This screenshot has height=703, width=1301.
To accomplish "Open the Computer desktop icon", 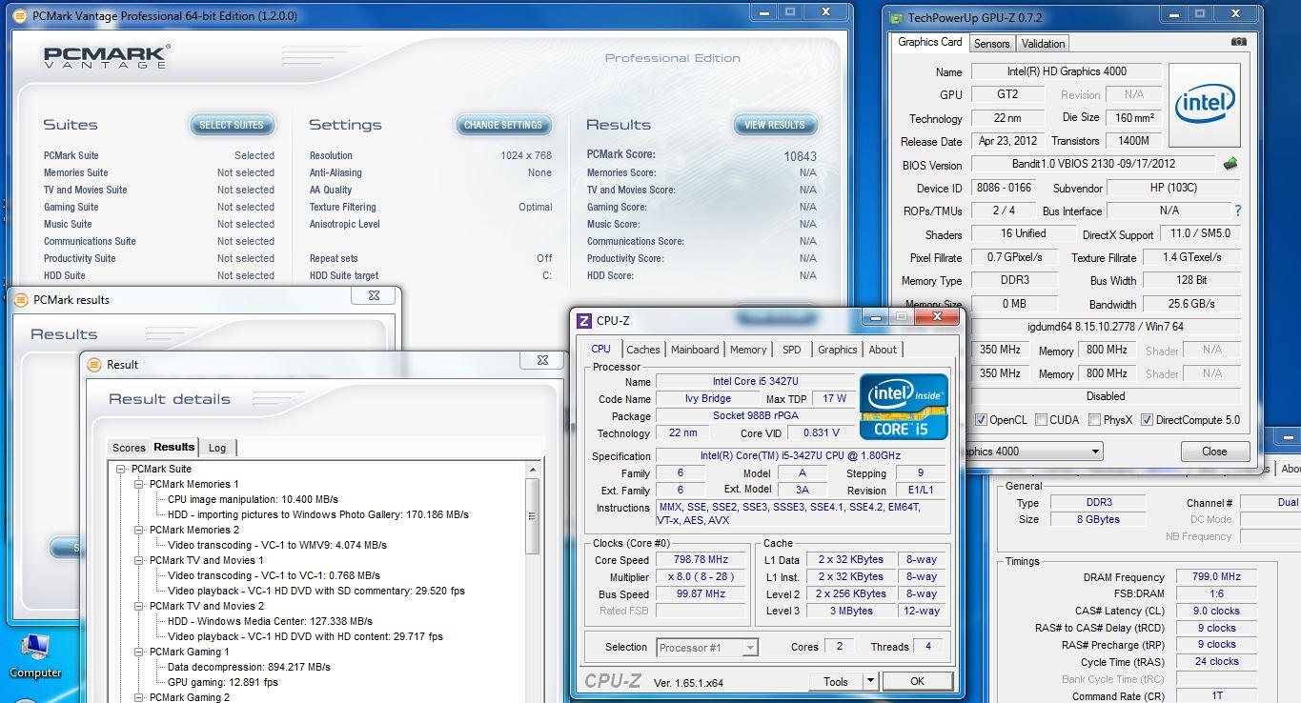I will (35, 657).
